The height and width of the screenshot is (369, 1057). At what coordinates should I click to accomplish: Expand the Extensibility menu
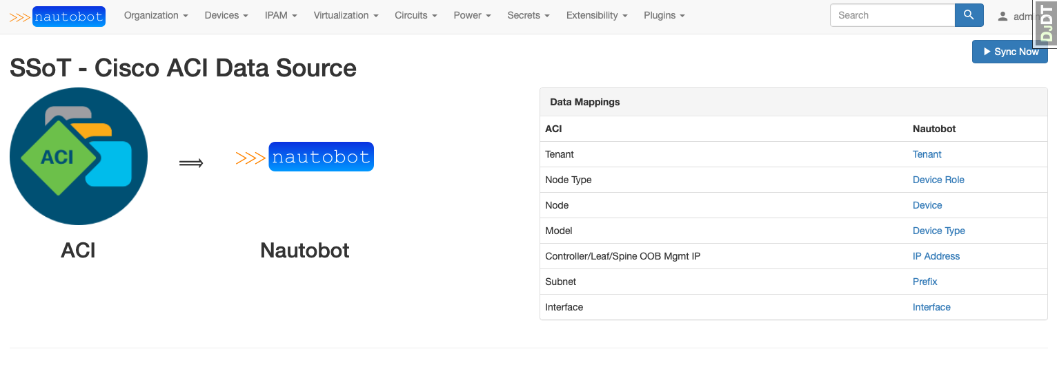click(597, 15)
